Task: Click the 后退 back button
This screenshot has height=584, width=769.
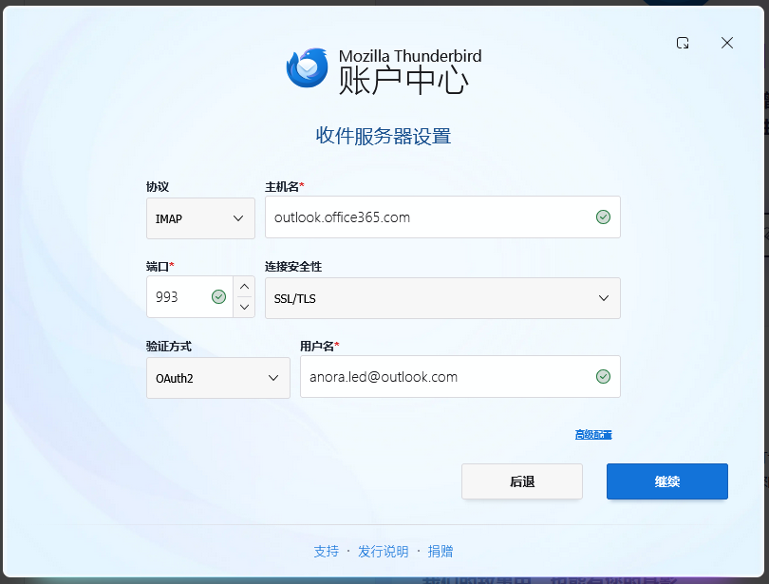Action: [x=522, y=481]
